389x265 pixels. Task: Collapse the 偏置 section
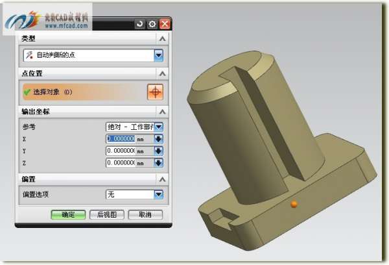163,179
